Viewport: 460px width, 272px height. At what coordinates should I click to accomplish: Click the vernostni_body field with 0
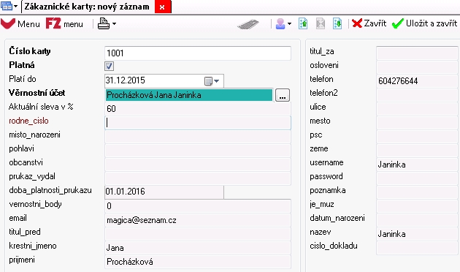(198, 206)
